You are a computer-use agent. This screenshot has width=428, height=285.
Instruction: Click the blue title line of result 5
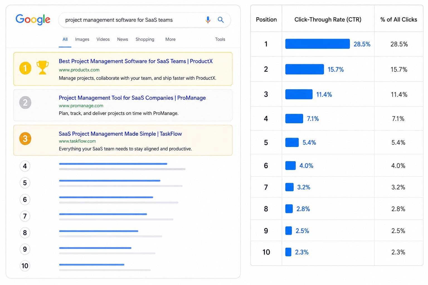click(110, 181)
